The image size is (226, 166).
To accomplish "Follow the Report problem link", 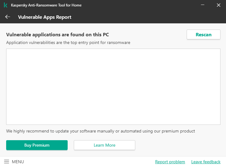I will (170, 162).
